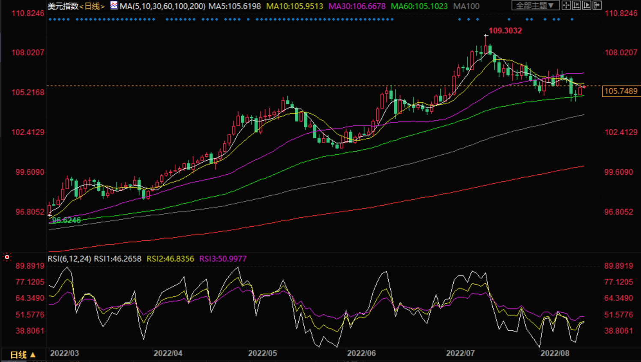Expand the 日线 period selector at bottom left
641x362 pixels.
23,355
